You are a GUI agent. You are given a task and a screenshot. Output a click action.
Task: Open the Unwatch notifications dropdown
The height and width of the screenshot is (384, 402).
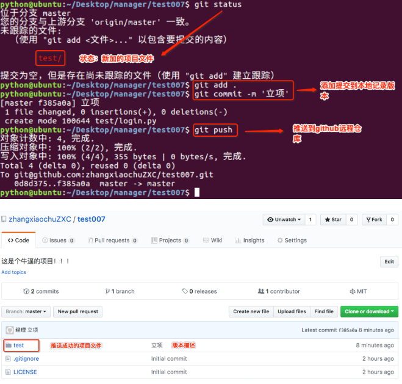284,220
